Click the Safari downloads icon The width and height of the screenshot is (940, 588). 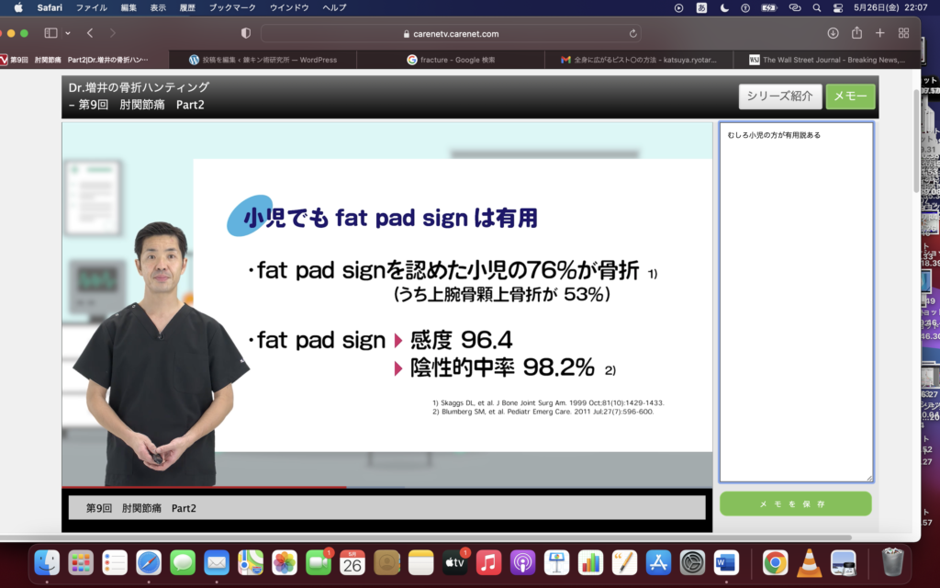(x=833, y=33)
